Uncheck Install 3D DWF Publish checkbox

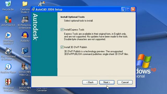point(62,47)
